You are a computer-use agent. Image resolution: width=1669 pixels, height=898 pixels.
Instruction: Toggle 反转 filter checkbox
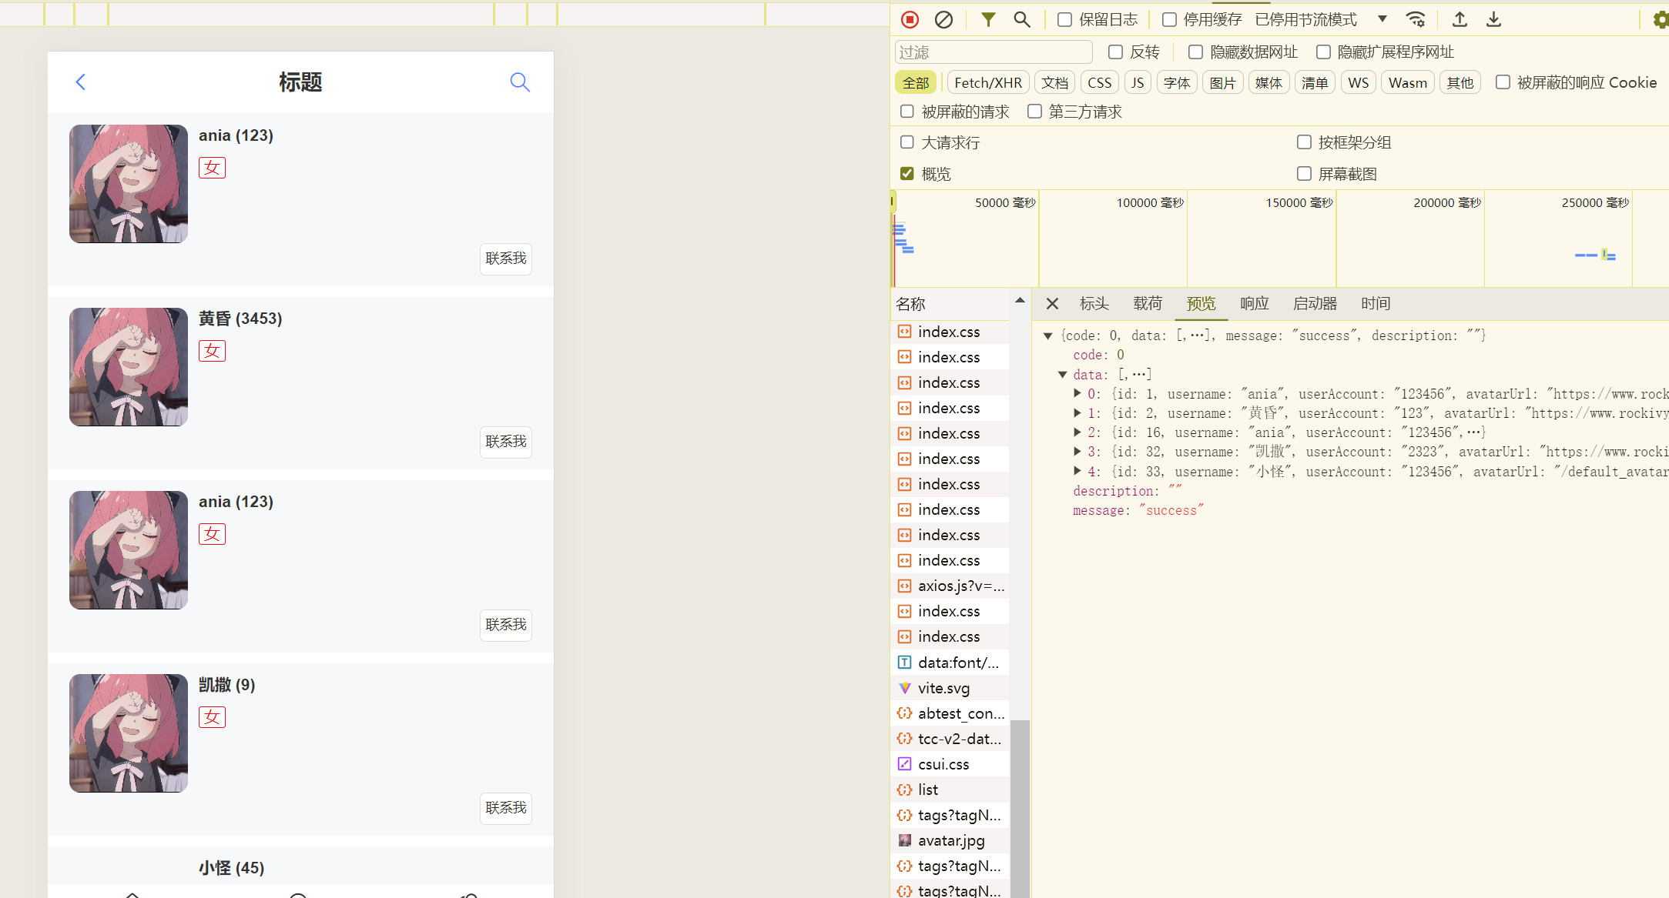point(1115,52)
